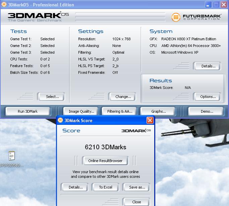Click 'RADEON X800 XT Platinum Edition' text
Viewport: 229px width, 206px height.
(x=188, y=39)
